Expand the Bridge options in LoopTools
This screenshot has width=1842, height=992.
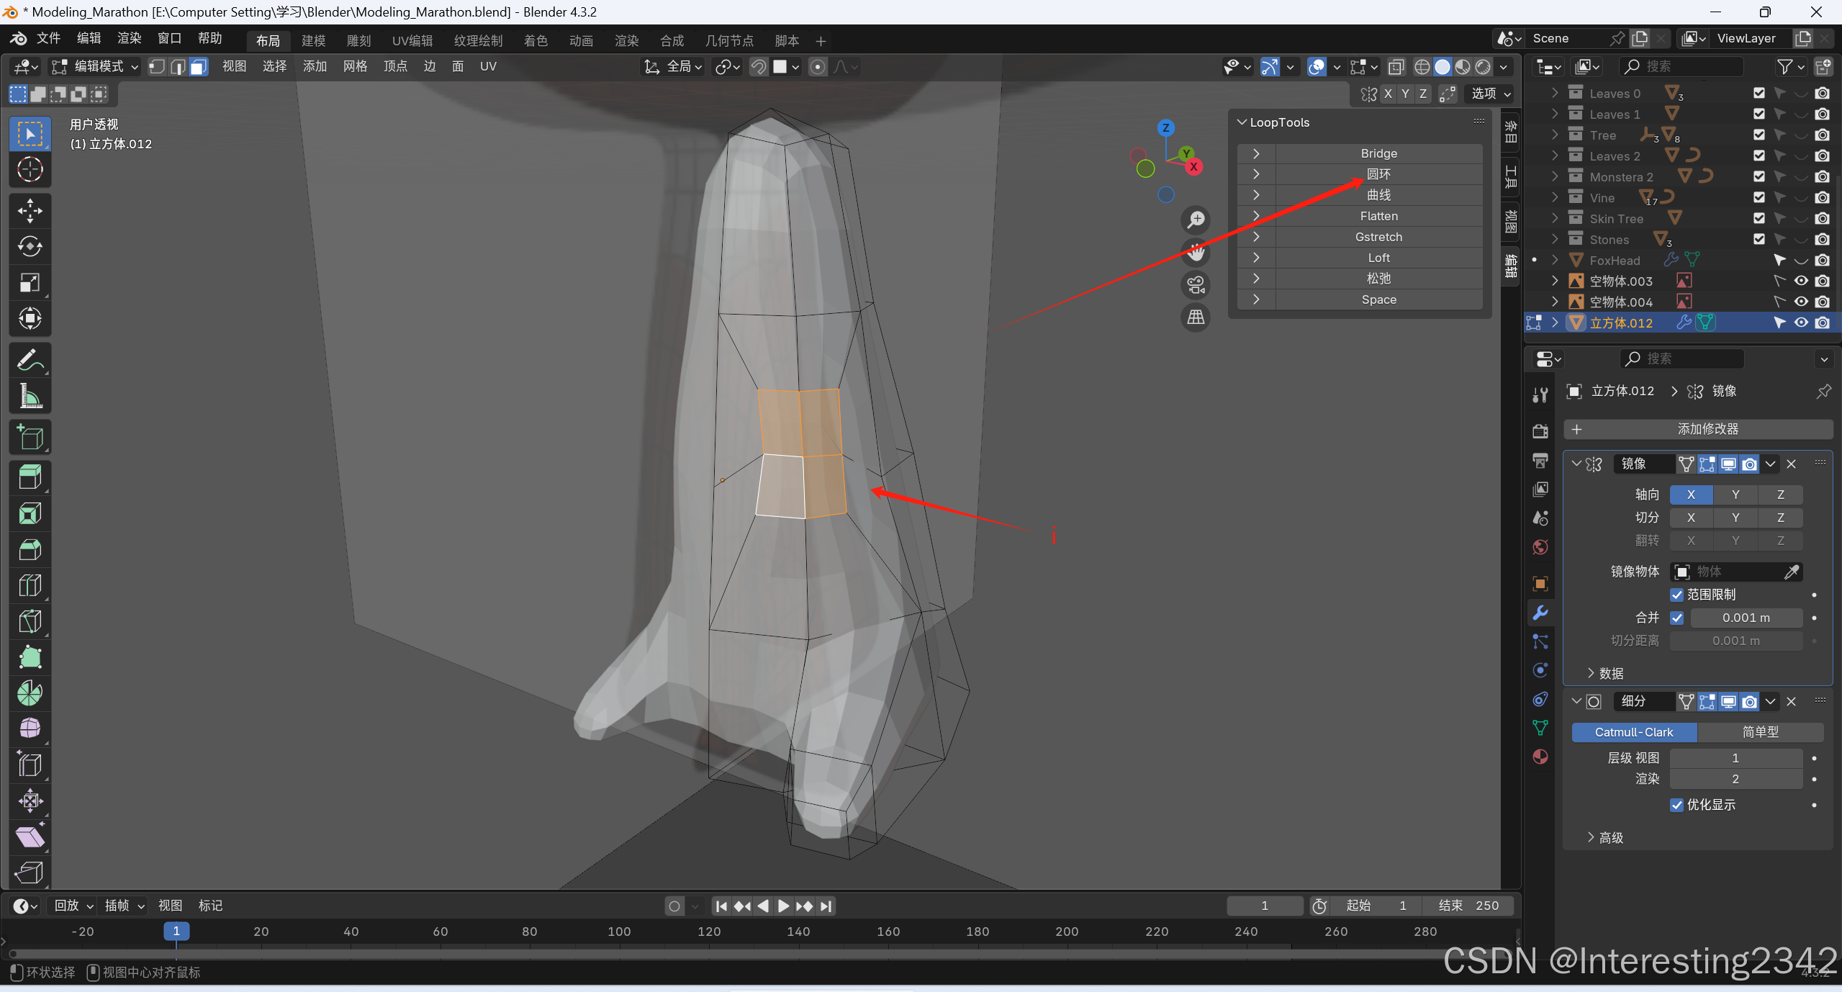pos(1256,153)
